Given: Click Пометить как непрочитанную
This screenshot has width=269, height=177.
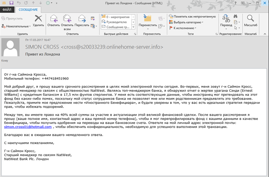Looking at the screenshot, I should click(x=192, y=17).
